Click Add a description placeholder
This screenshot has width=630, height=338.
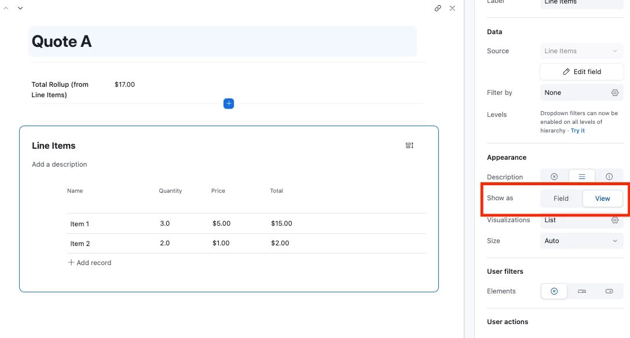(x=60, y=164)
